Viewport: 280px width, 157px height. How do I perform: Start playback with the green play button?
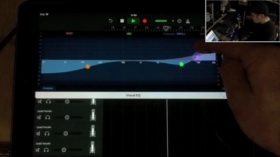133,21
